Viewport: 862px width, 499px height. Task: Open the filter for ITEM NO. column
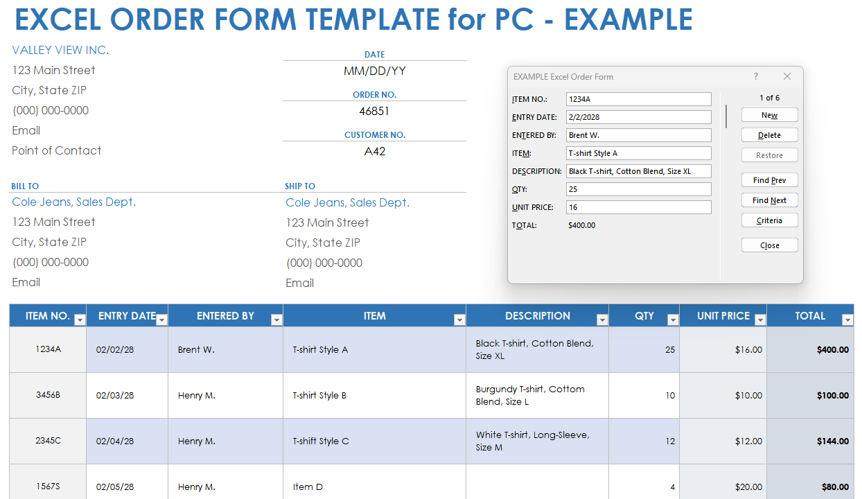[x=80, y=320]
